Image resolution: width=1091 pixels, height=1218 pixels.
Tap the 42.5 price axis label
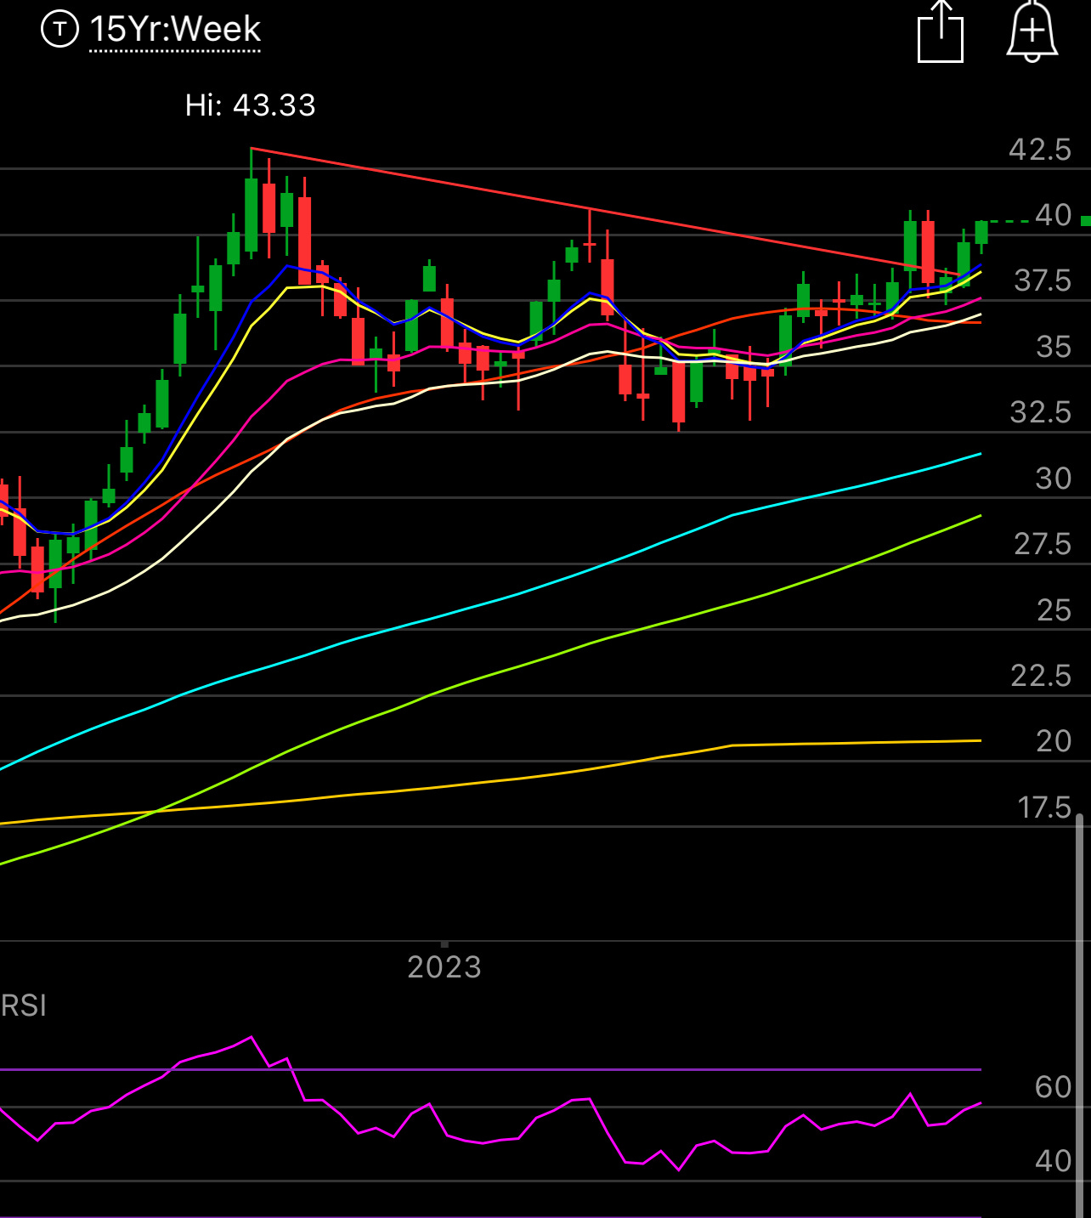click(1040, 150)
